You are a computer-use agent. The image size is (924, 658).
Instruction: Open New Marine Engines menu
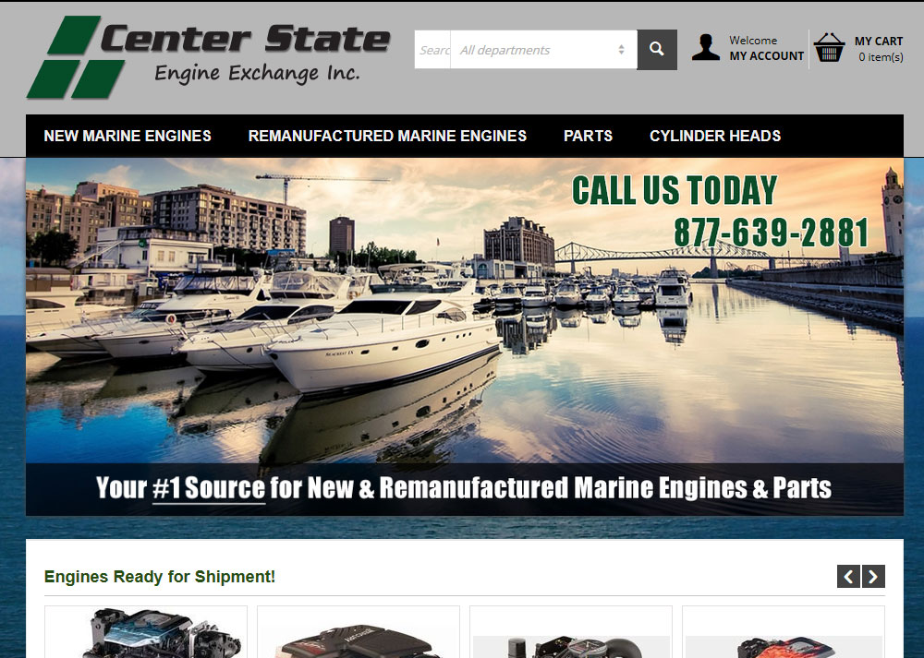click(128, 136)
